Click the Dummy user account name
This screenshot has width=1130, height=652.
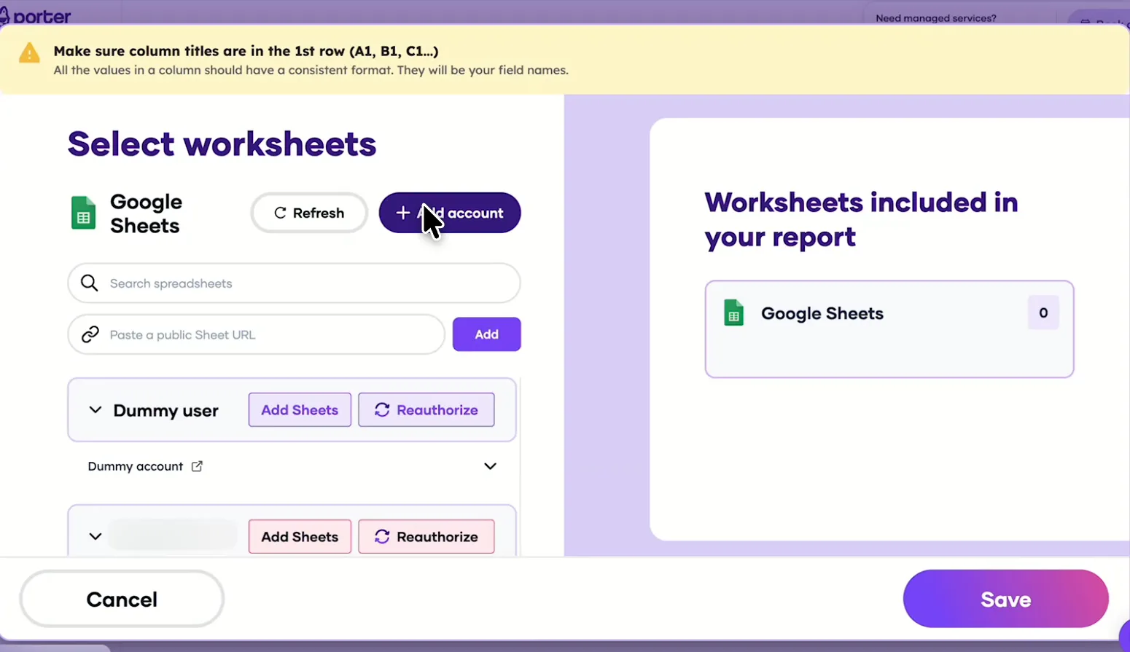[x=165, y=411]
